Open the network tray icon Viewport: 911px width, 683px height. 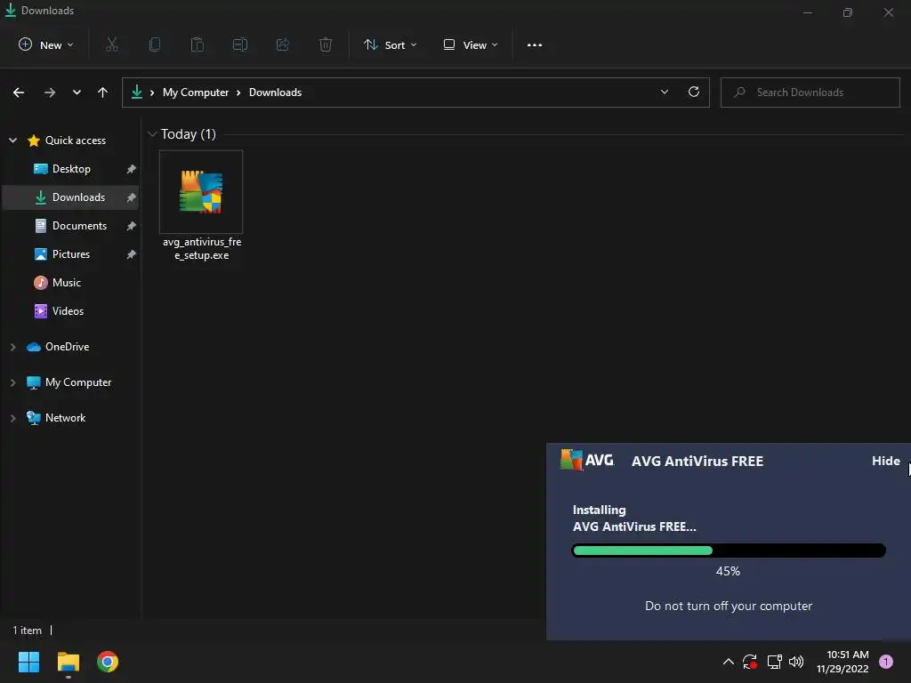point(774,662)
